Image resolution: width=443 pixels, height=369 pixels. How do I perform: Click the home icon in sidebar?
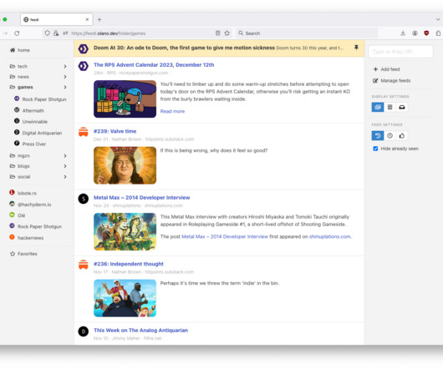[13, 50]
